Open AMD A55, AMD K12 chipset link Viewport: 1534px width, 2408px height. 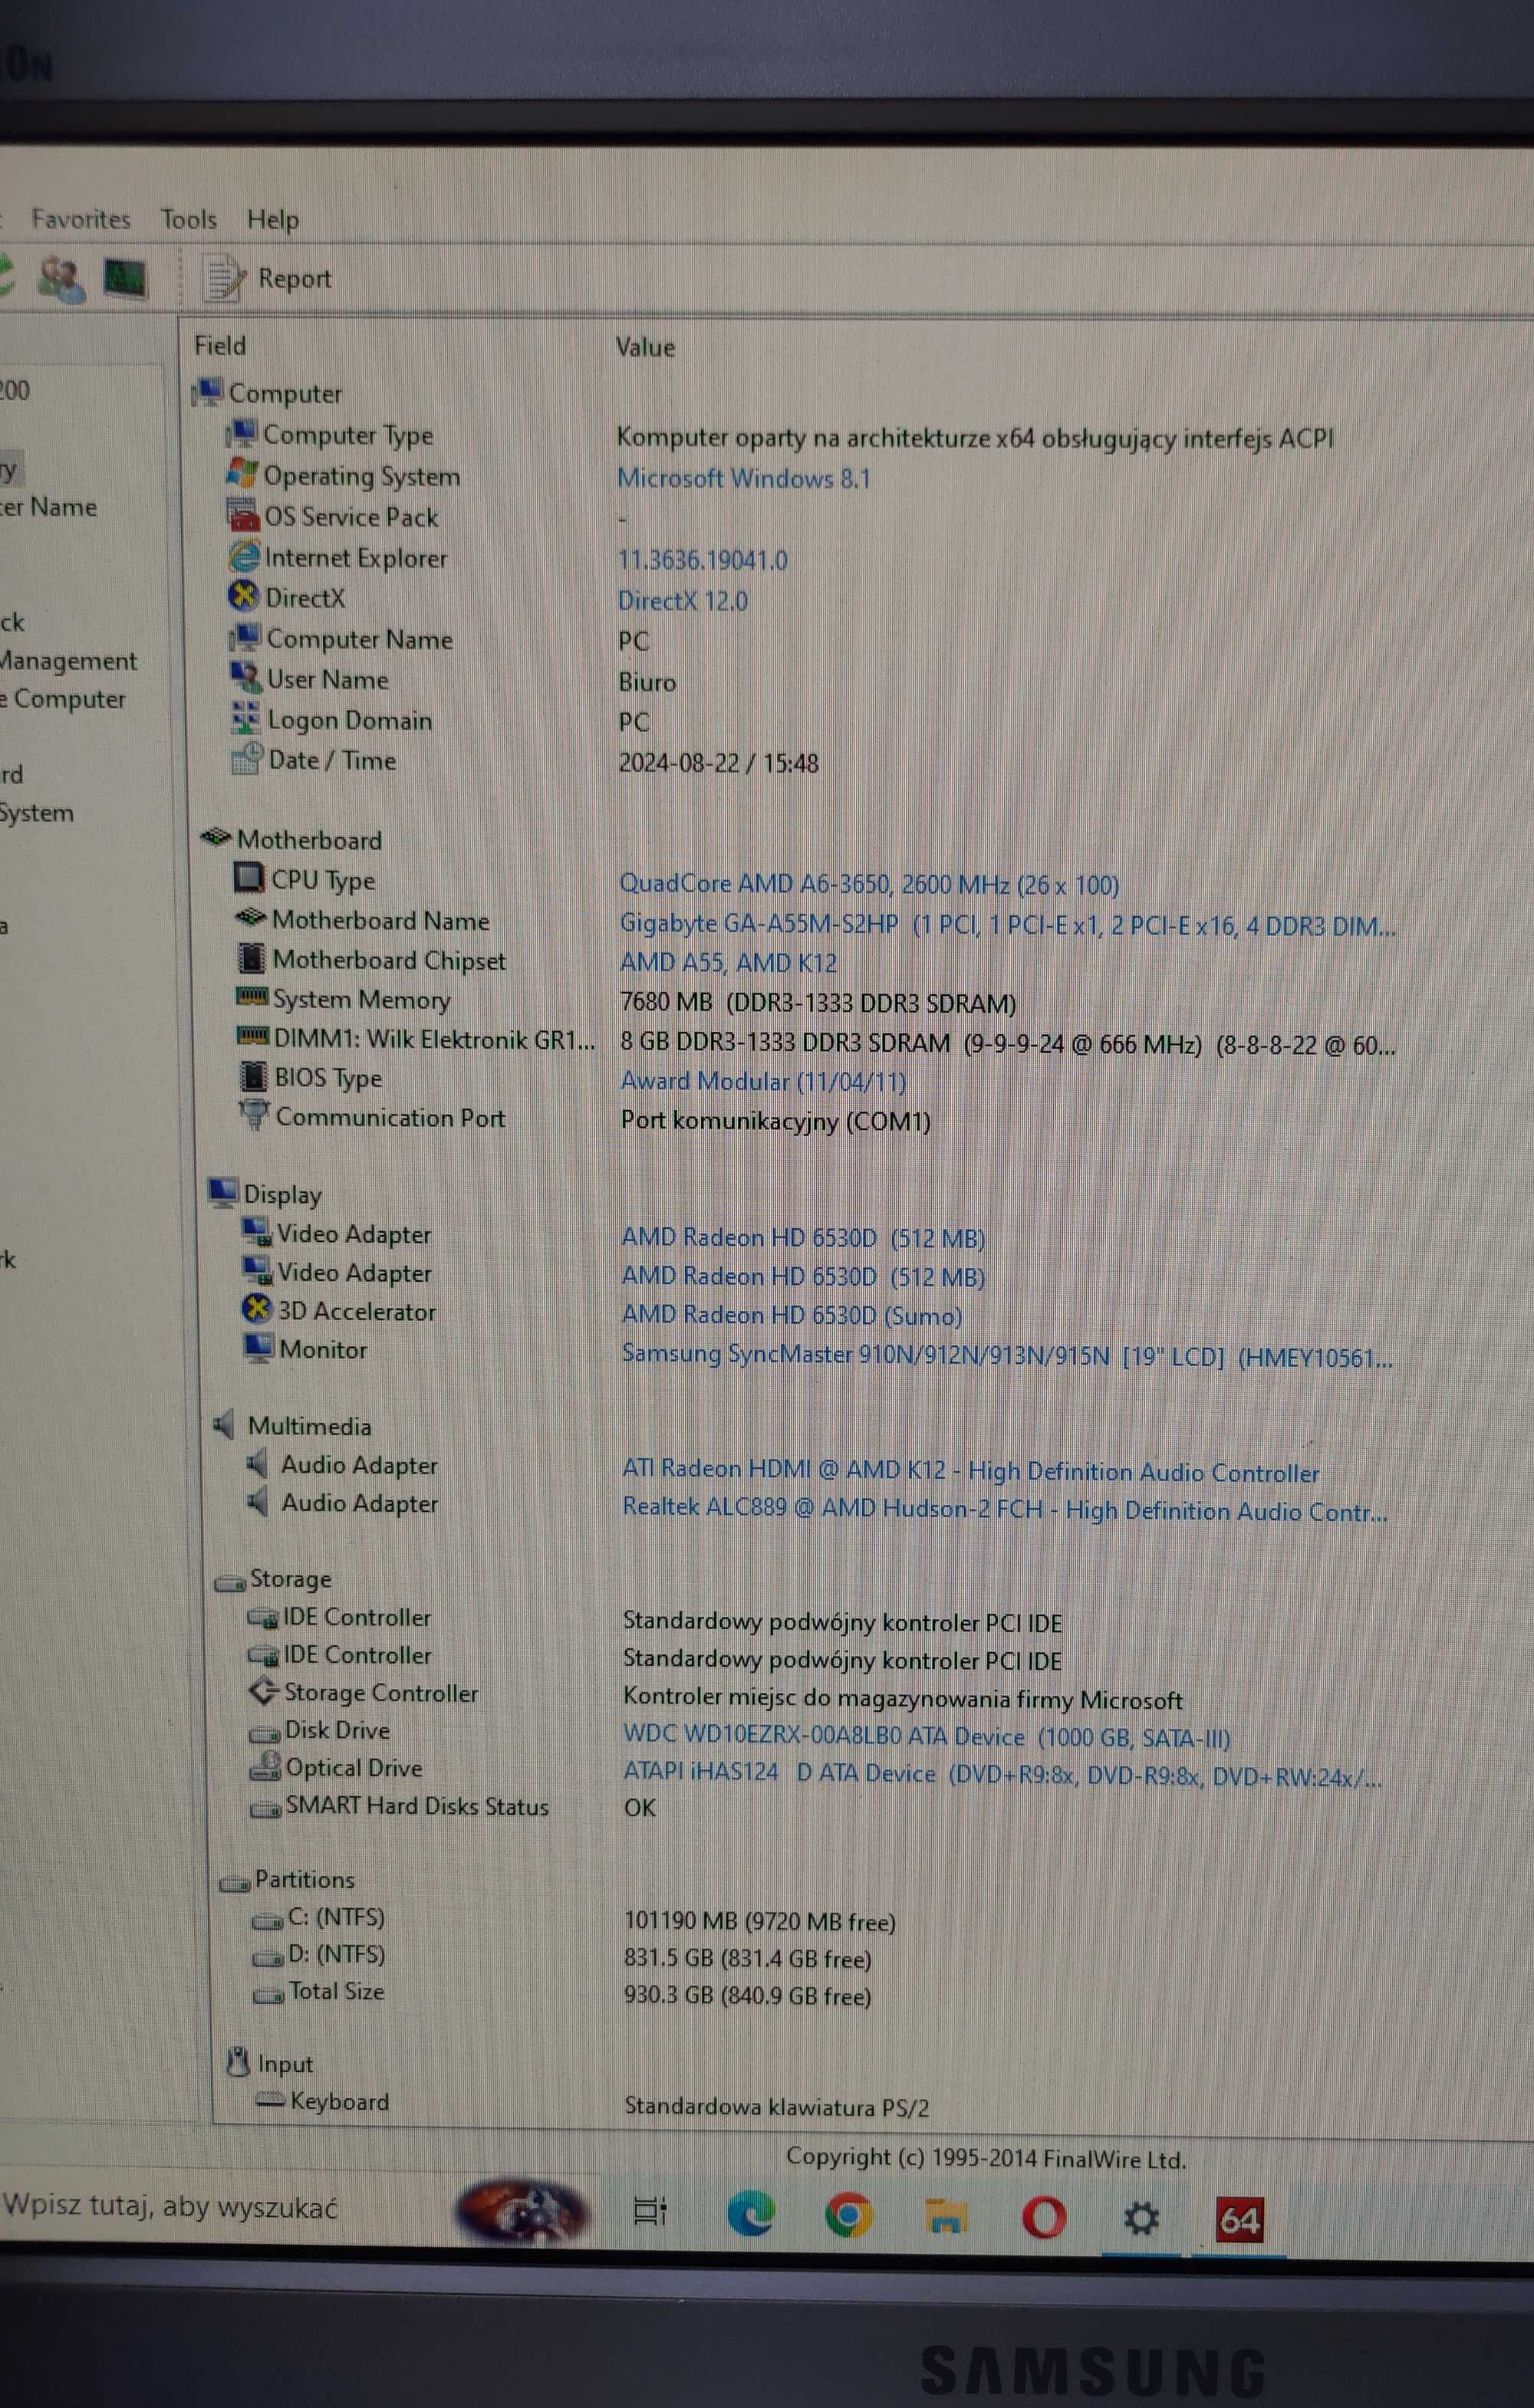[x=729, y=963]
